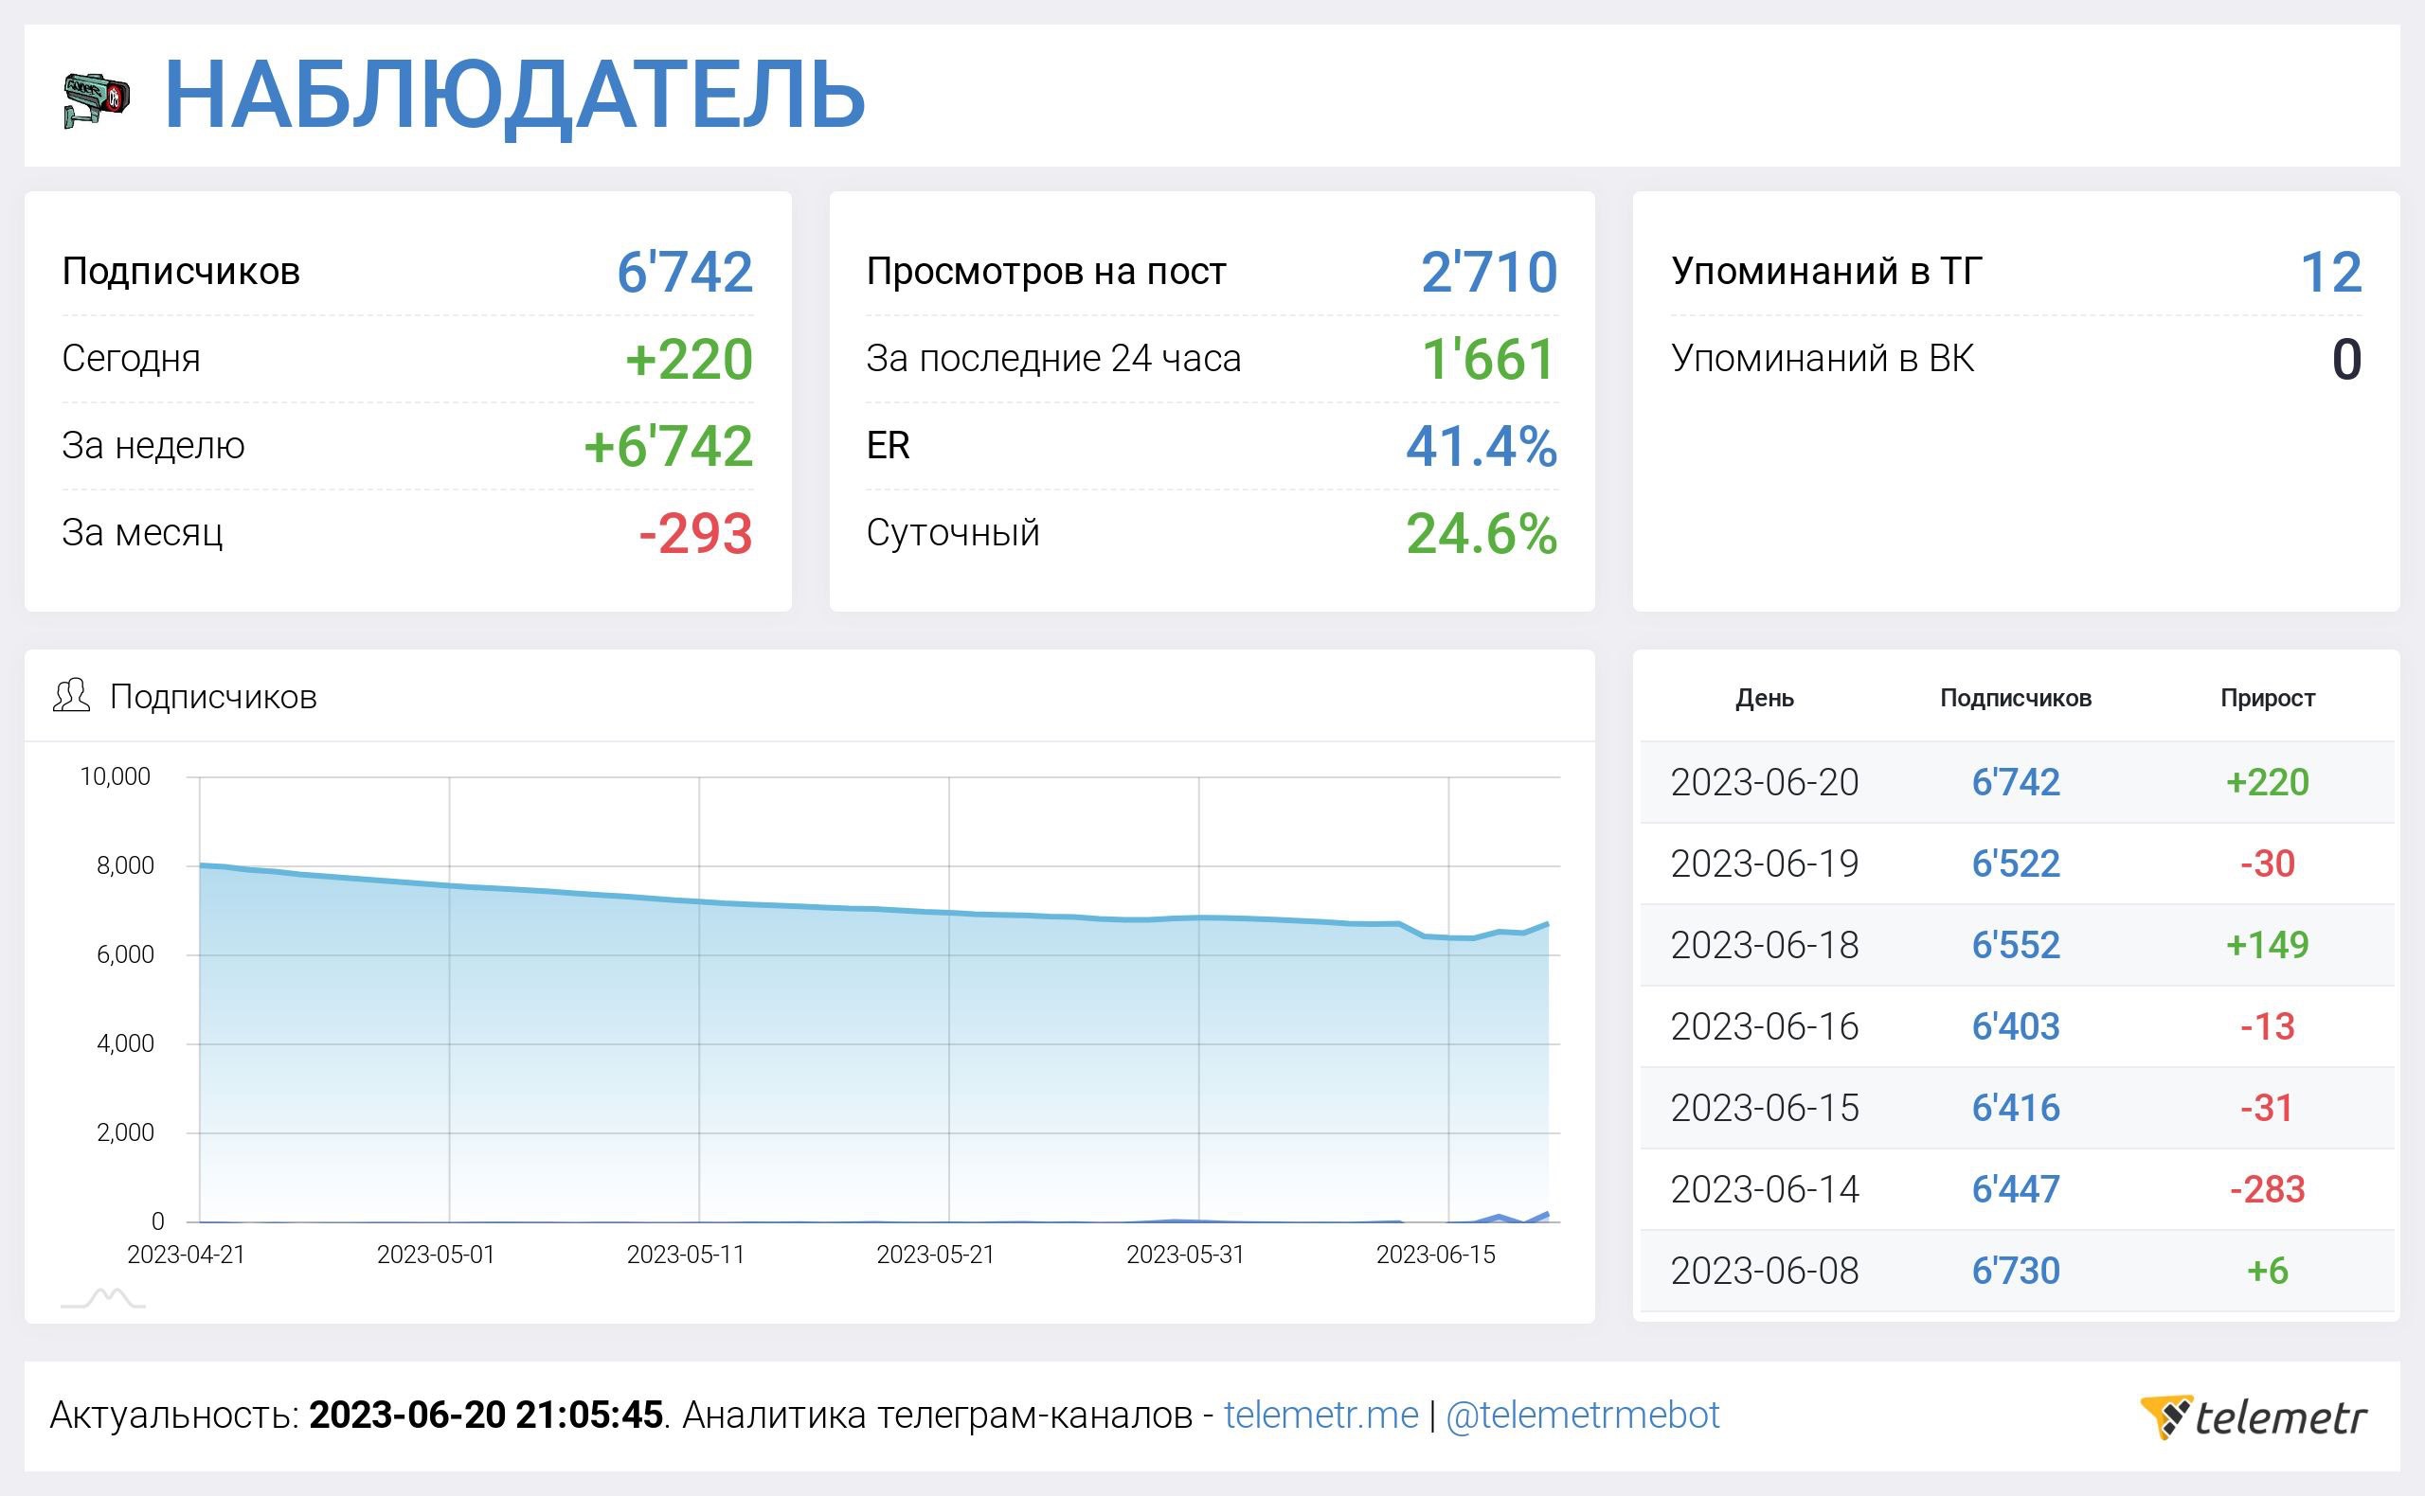Click subscriber count 6'416 in the table
The height and width of the screenshot is (1496, 2425).
(2015, 1108)
